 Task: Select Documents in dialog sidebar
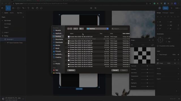[x=58, y=39]
